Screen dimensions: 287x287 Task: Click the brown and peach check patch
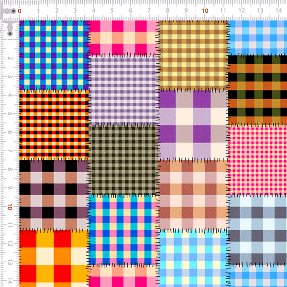point(193,195)
